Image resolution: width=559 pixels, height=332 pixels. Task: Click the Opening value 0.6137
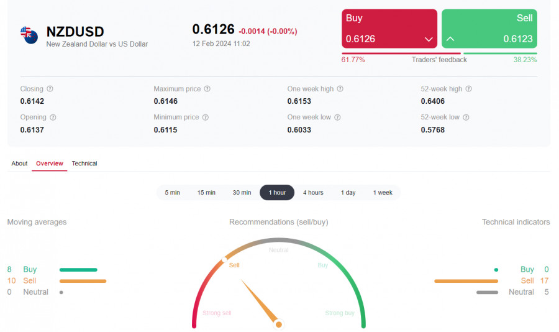coord(32,130)
